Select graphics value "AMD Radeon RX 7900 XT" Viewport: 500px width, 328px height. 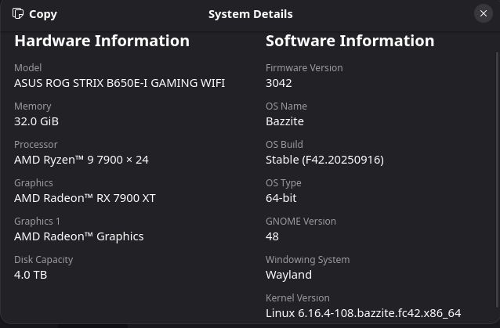[85, 198]
